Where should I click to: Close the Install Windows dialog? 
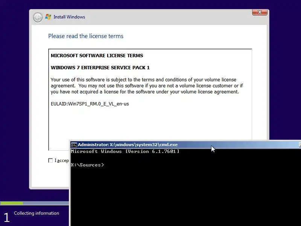260,12
